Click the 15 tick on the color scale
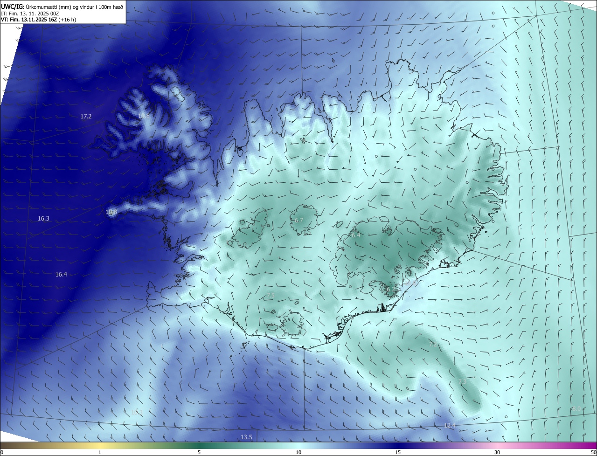 [x=398, y=452]
